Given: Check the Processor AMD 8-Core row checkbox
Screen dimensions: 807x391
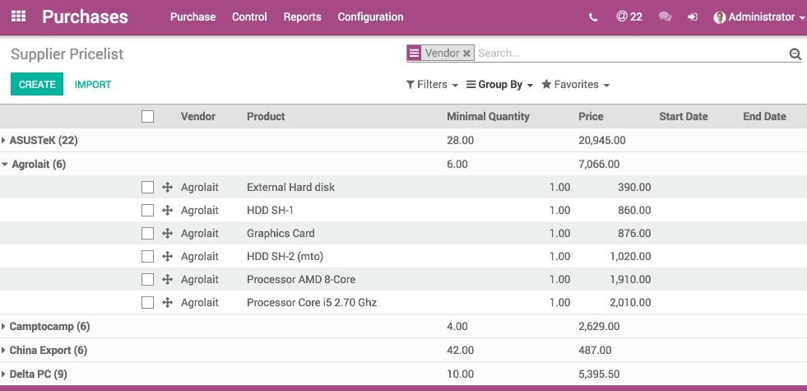Looking at the screenshot, I should (148, 280).
